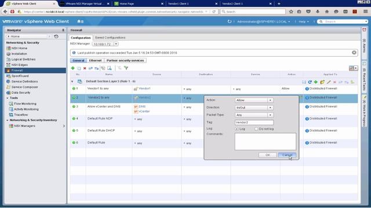371x208 pixels.
Task: Open the Firefox hamburger menu
Action: (x=365, y=12)
